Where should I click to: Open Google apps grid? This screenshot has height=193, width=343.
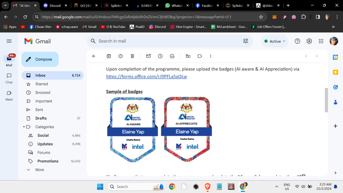[x=321, y=41]
